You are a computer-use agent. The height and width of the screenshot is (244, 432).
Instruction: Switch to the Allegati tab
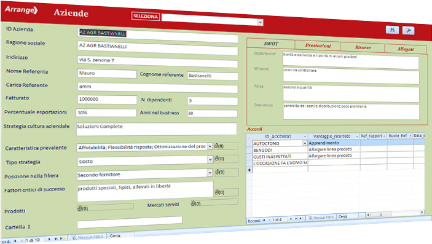pos(406,49)
